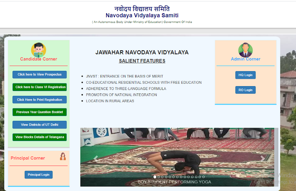This screenshot has width=296, height=191.
Task: Select the last carousel indicator dot
Action: click(x=203, y=177)
